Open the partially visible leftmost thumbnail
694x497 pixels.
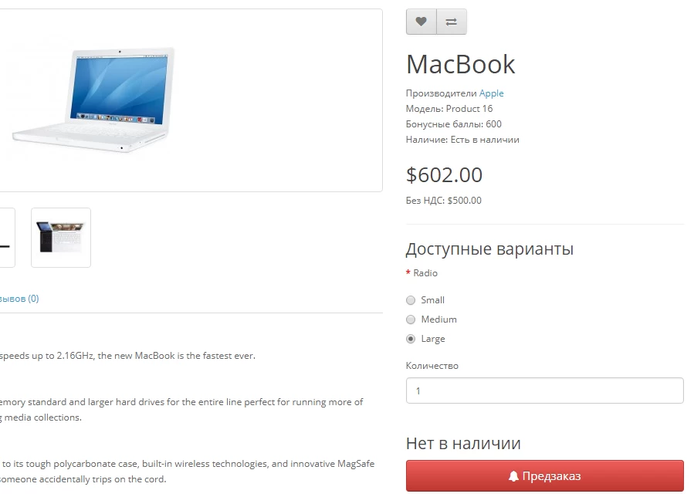pos(7,238)
